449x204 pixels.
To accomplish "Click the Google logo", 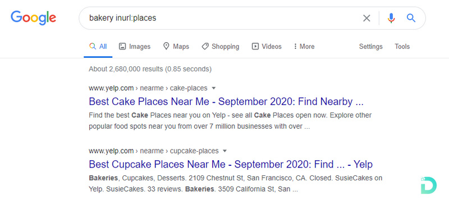I will pos(34,18).
